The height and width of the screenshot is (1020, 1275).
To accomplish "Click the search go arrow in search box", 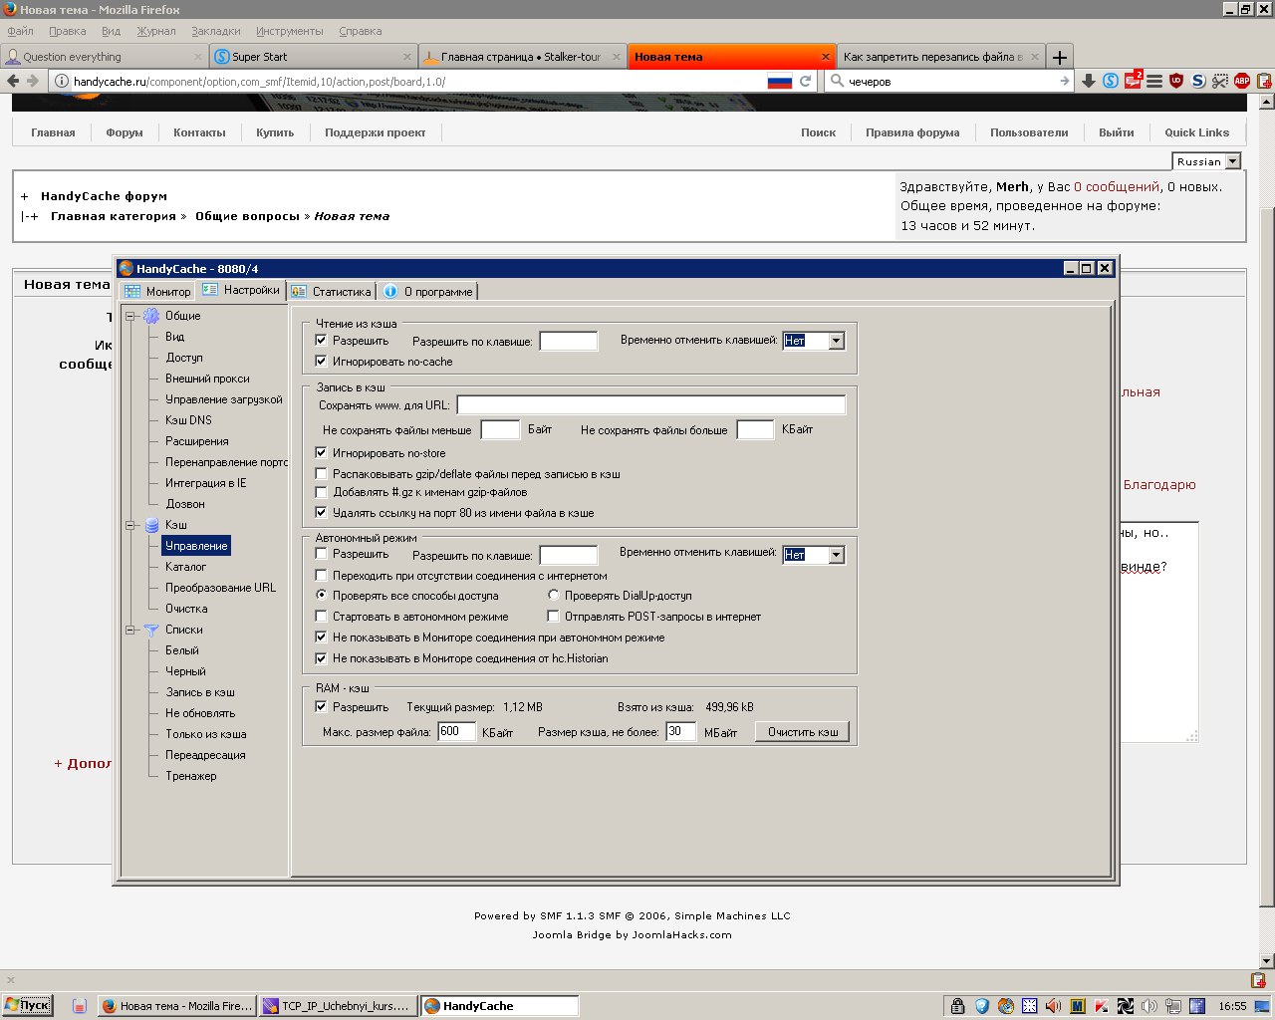I will pos(1065,82).
